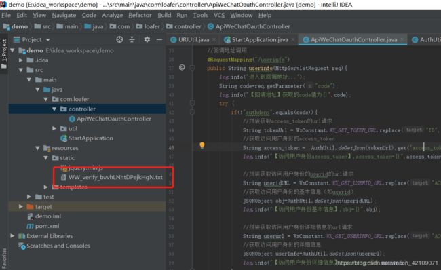Expand the test folder
The width and height of the screenshot is (441, 270).
click(29, 197)
